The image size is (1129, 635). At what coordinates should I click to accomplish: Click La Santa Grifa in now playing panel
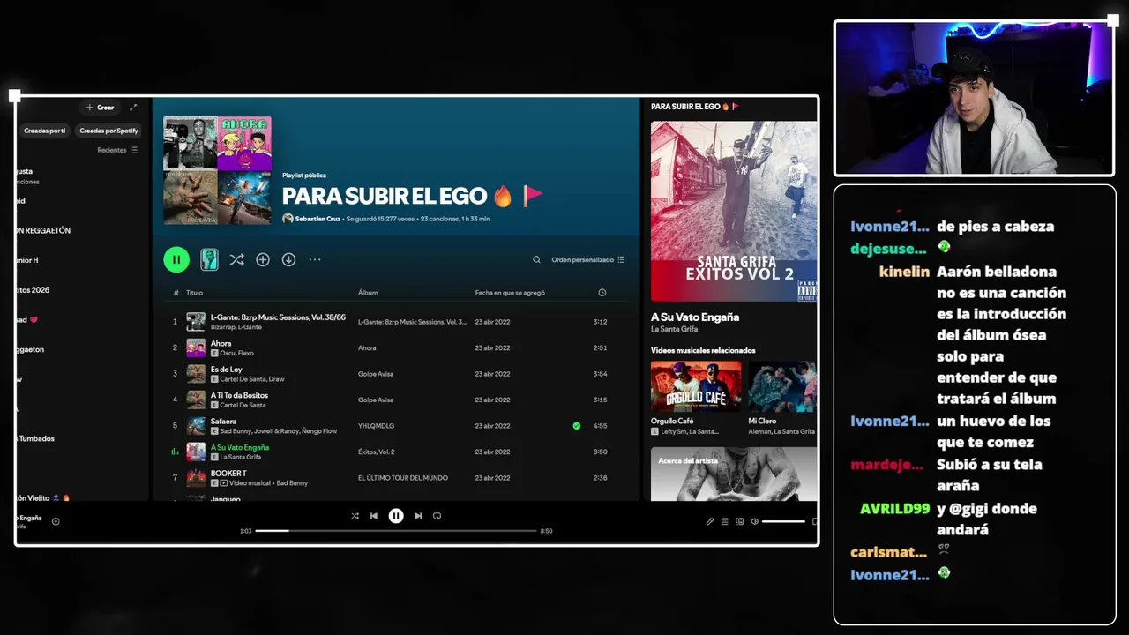[x=674, y=329]
